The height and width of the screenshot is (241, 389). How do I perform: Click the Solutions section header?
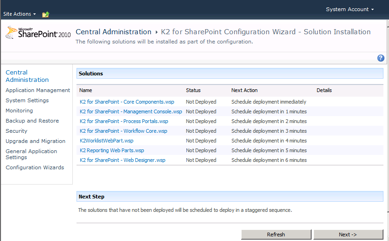[230, 74]
